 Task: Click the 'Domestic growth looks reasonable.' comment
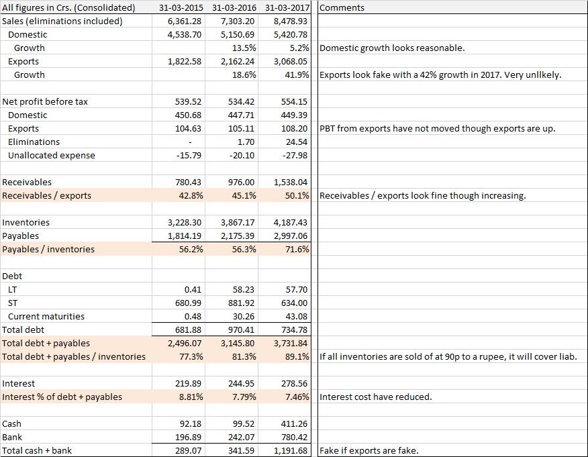[393, 48]
